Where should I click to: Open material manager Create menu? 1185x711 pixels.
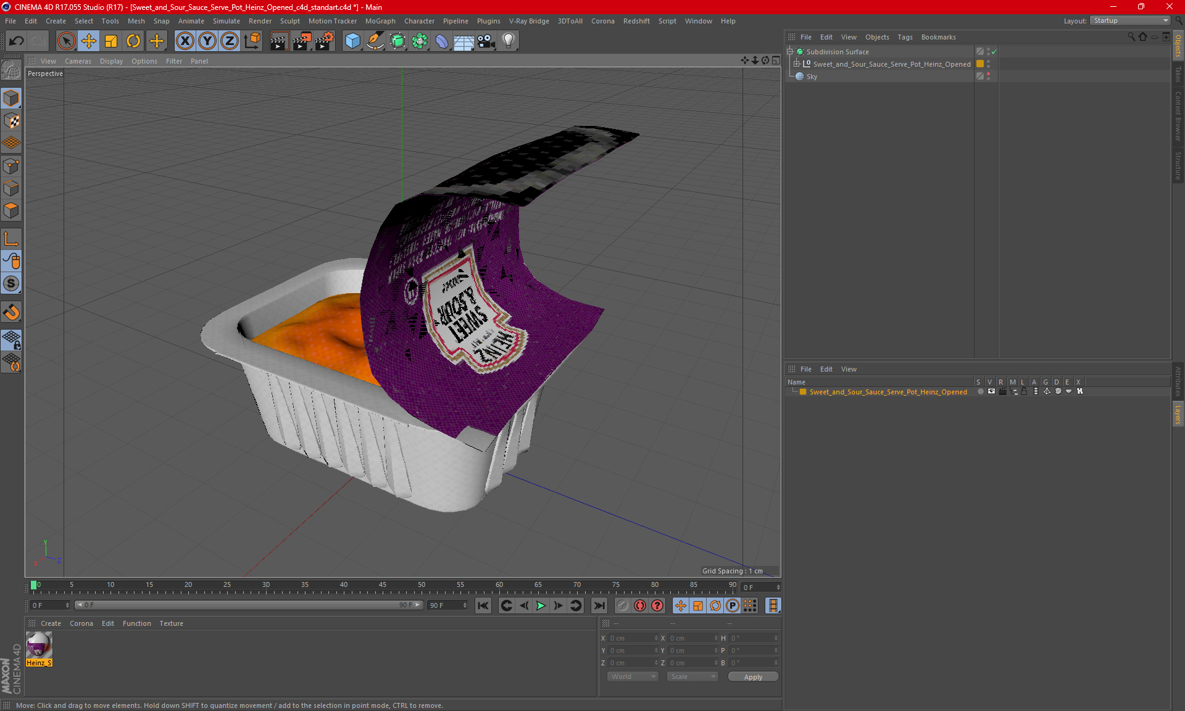pos(51,623)
